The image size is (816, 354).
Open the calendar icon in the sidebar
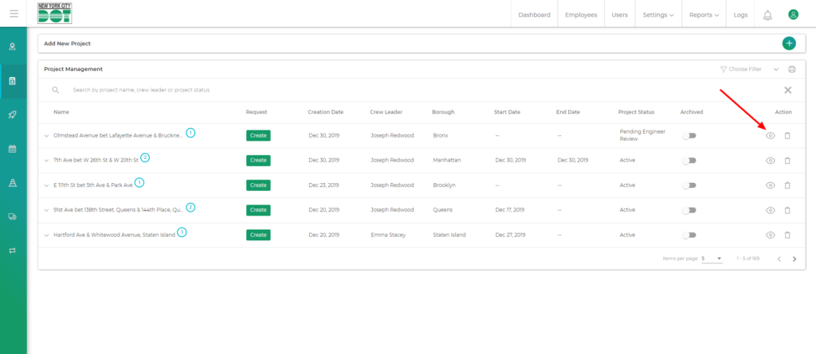click(x=13, y=149)
